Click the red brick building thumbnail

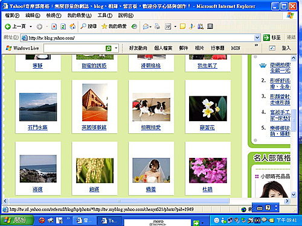click(95, 102)
